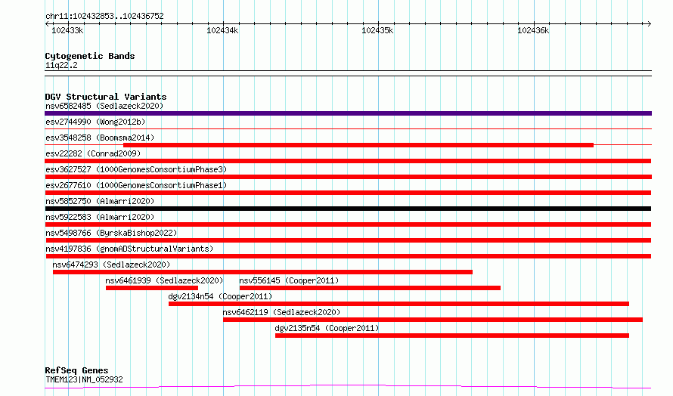Image resolution: width=673 pixels, height=396 pixels.
Task: Click the nsv6582485 (Sedlazeck2020) variant label
Action: pyautogui.click(x=104, y=106)
